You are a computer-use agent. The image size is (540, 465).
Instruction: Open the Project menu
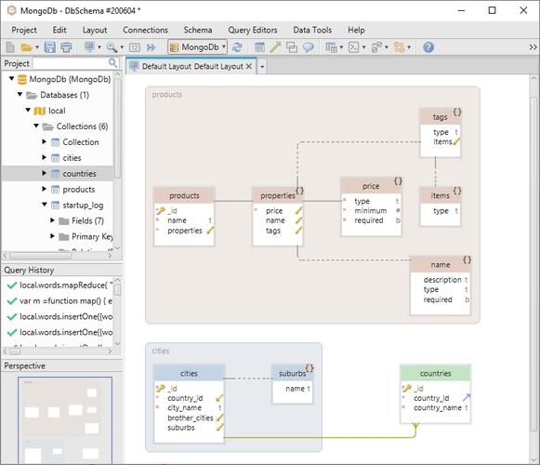pos(24,31)
